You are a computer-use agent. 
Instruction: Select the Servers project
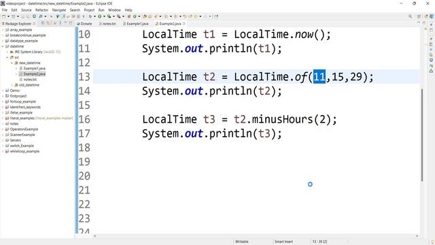click(x=16, y=140)
